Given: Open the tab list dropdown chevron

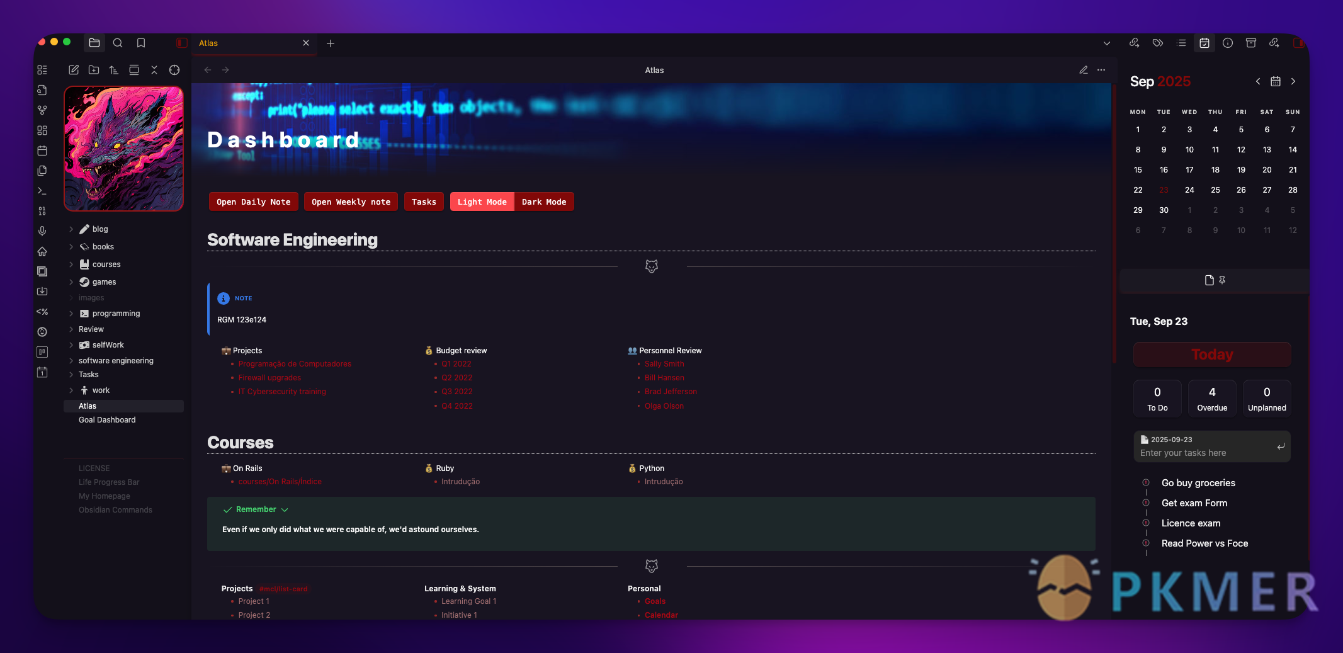Looking at the screenshot, I should pos(1106,43).
